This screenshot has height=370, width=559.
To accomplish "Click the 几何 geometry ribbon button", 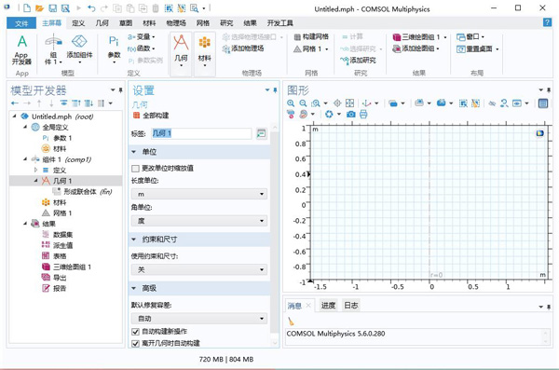I will click(x=181, y=50).
